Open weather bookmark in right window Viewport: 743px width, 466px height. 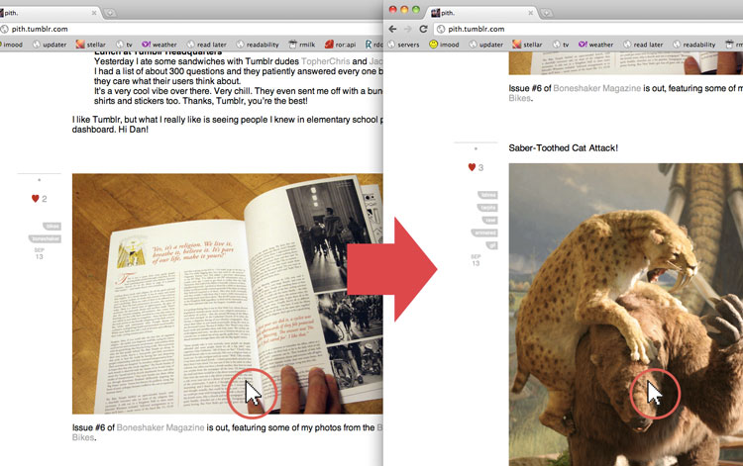[x=595, y=45]
